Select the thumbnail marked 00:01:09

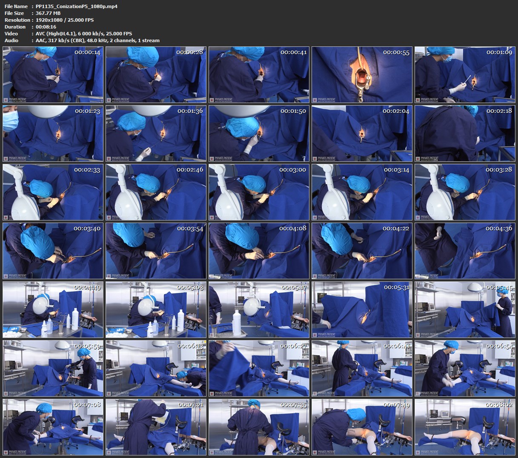tap(465, 74)
